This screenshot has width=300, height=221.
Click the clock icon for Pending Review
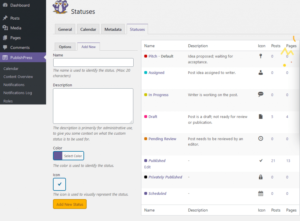[260, 138]
